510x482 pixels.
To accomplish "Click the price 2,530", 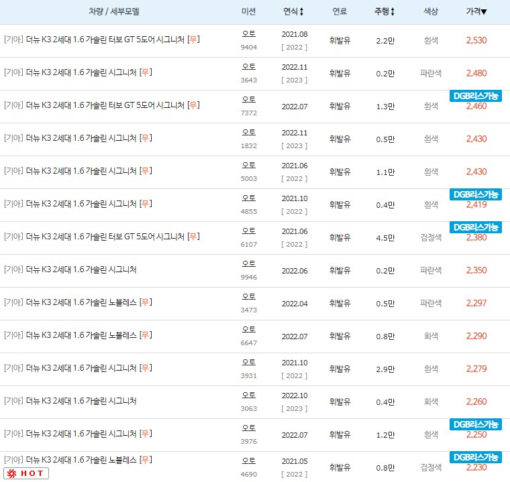I will pos(476,40).
